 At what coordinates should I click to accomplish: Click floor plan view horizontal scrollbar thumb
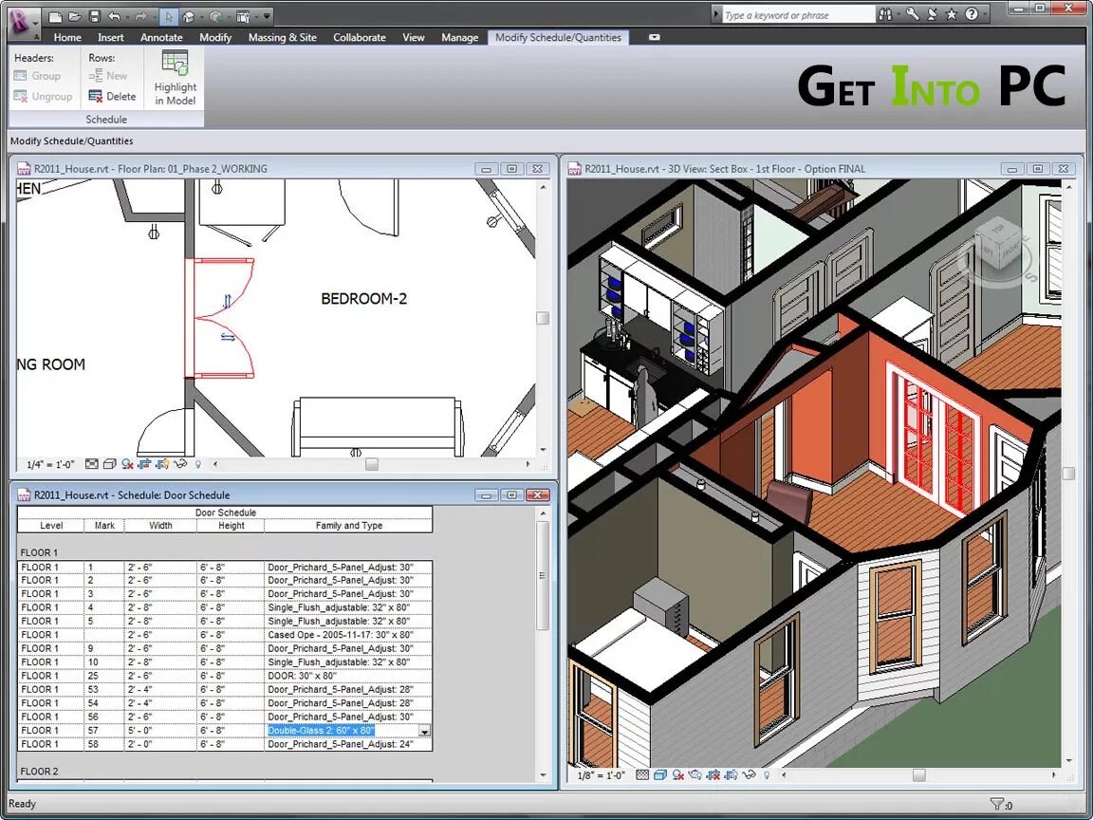click(372, 464)
